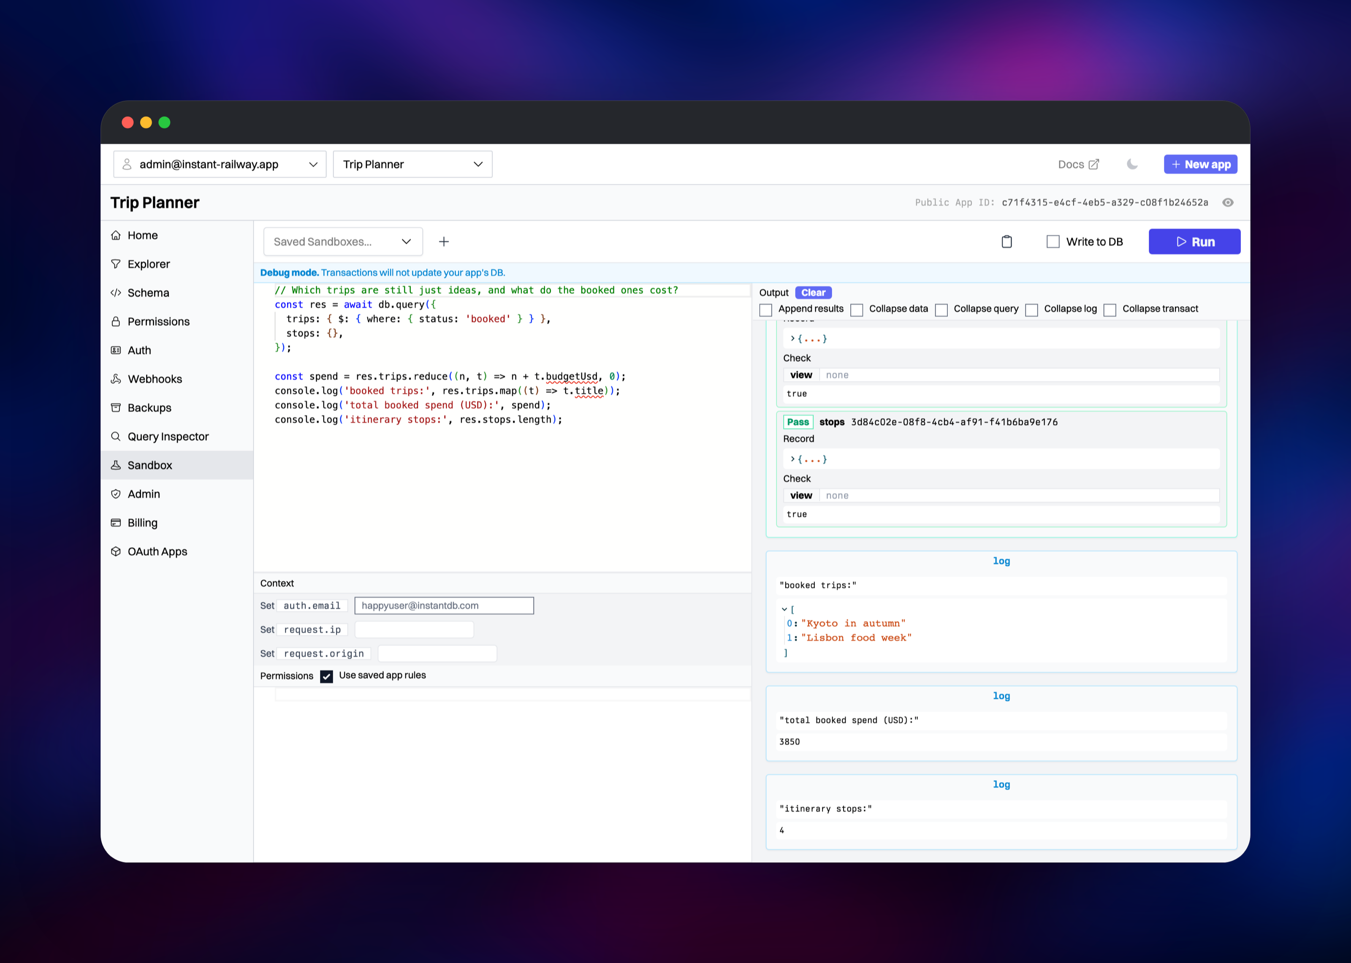Open the Docs link
Screen dimensions: 1351x963
[1078, 164]
